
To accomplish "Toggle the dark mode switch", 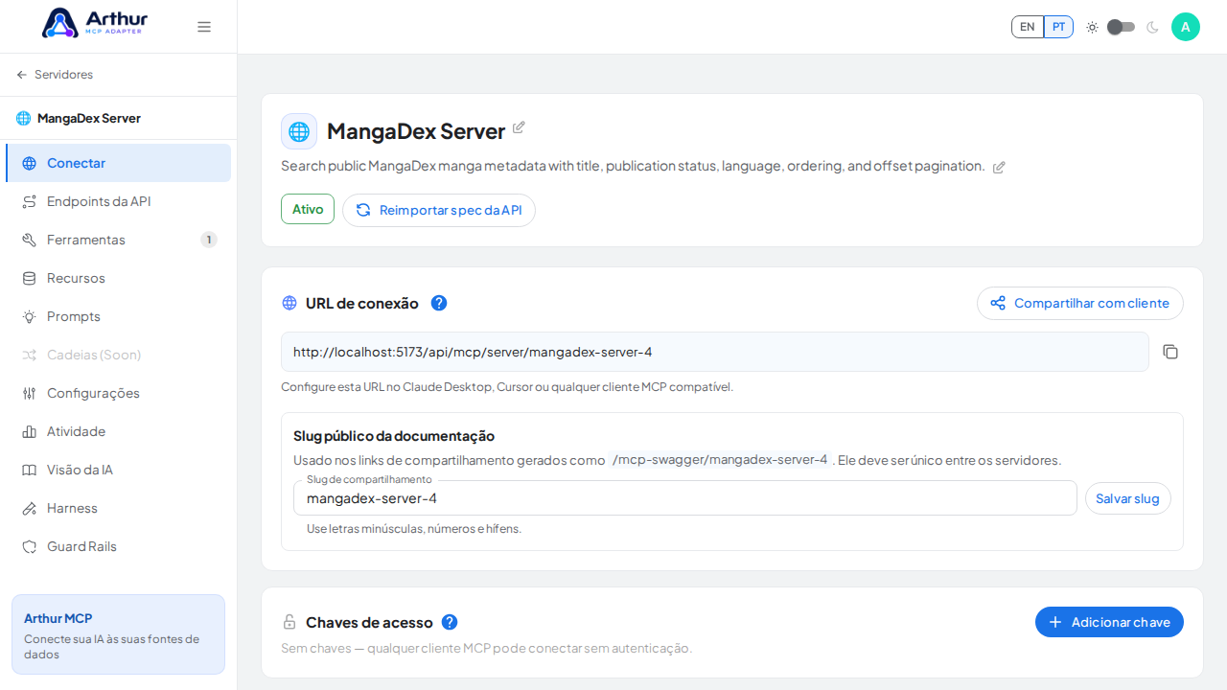I will pyautogui.click(x=1122, y=27).
